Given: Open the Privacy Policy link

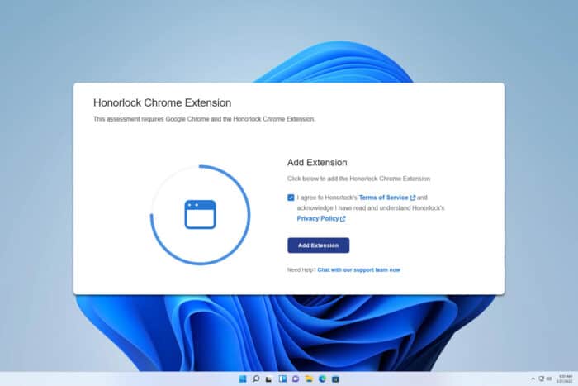Looking at the screenshot, I should (318, 218).
